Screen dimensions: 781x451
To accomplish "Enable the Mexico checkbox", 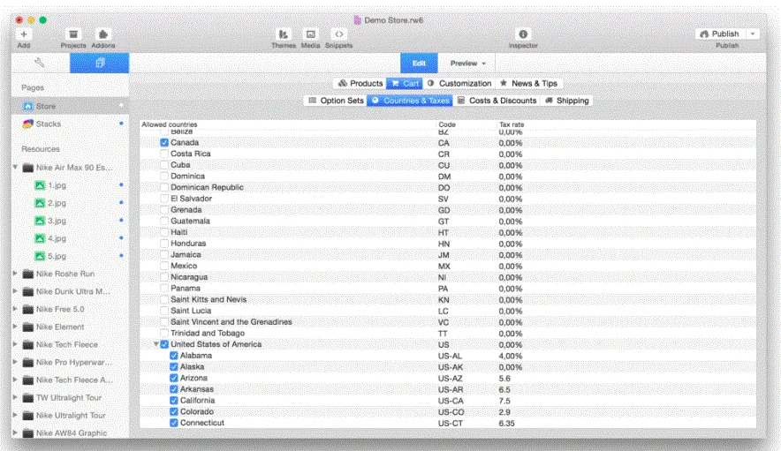I will coord(163,266).
